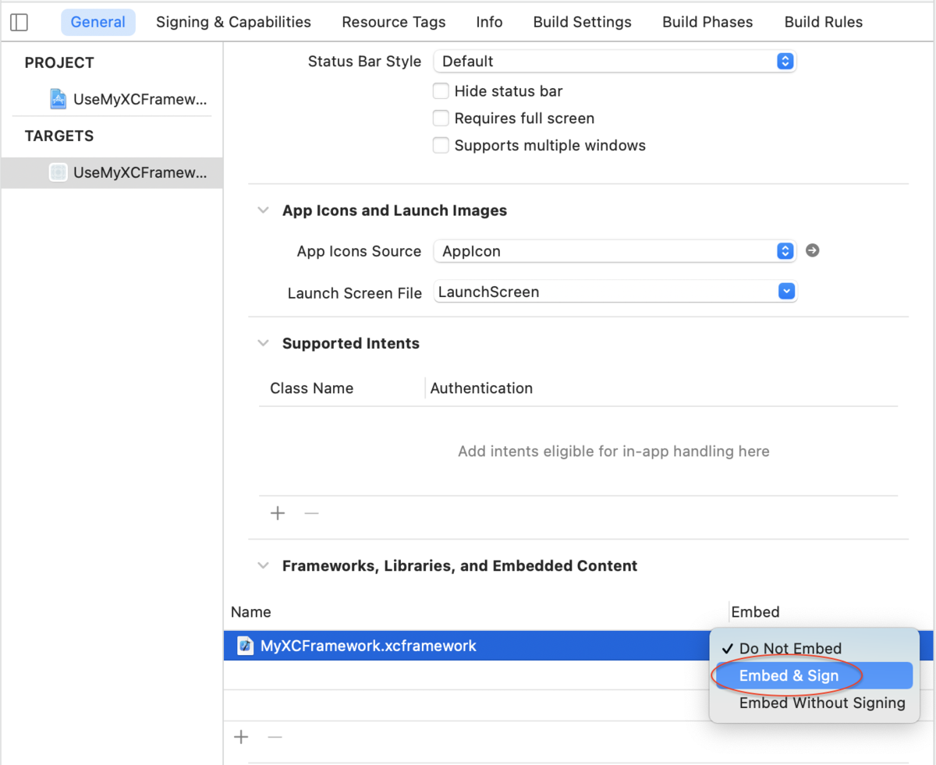Select the UseMyXCFramework target row

(x=112, y=172)
